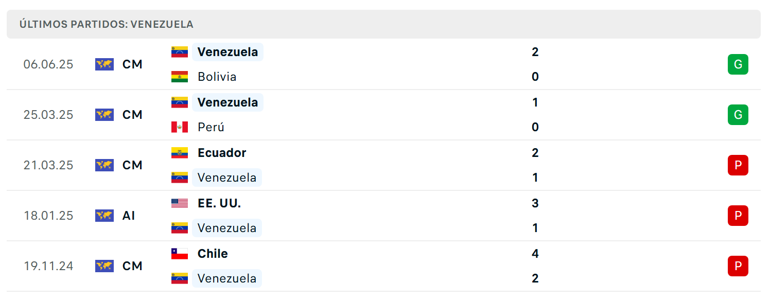Open Venezuela team link in 25.03.25 match
770x300 pixels.
click(x=227, y=102)
